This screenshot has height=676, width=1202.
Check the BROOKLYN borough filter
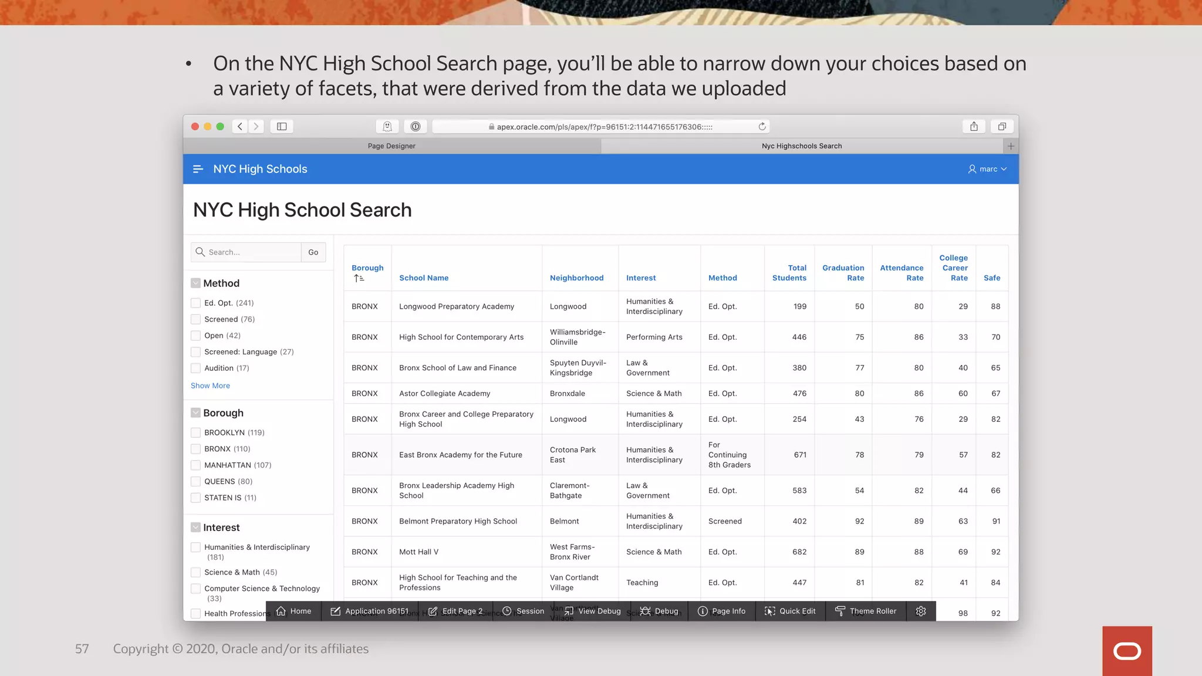(x=195, y=432)
